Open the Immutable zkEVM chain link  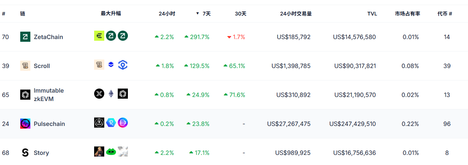tap(49, 95)
